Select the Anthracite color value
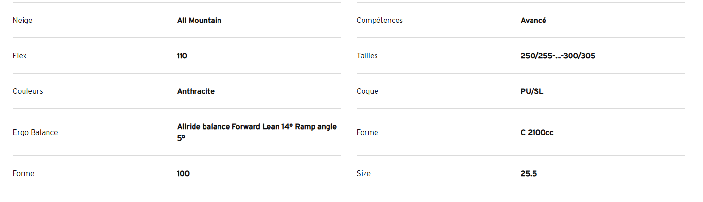This screenshot has width=703, height=202. [x=196, y=91]
